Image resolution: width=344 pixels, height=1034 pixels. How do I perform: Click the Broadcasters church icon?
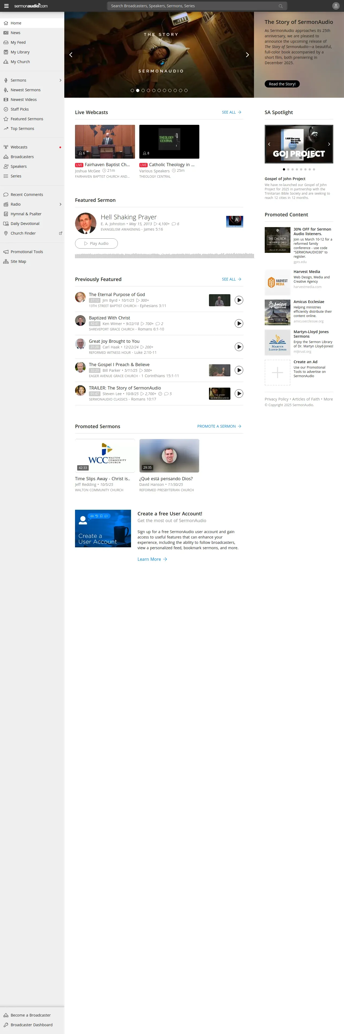pyautogui.click(x=6, y=157)
